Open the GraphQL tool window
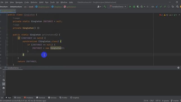Viewport: 181px width, 102px height. [75, 98]
